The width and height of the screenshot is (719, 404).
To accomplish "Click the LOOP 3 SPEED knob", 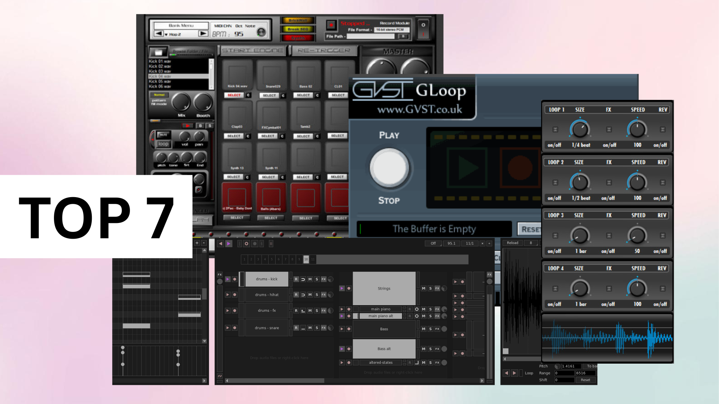I will tap(637, 236).
